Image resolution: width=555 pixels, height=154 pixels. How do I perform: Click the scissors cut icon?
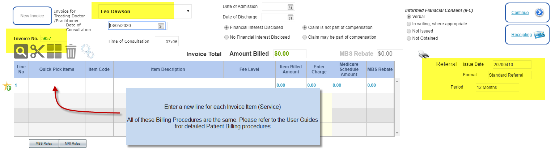coord(38,51)
